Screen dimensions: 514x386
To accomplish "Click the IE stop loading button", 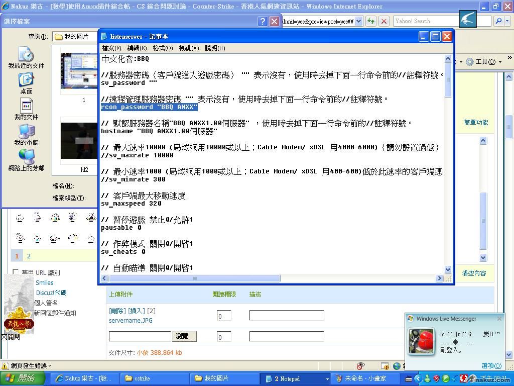I will click(384, 21).
